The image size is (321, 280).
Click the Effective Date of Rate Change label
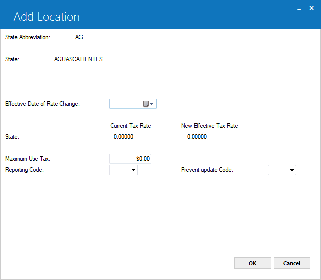[x=42, y=104]
